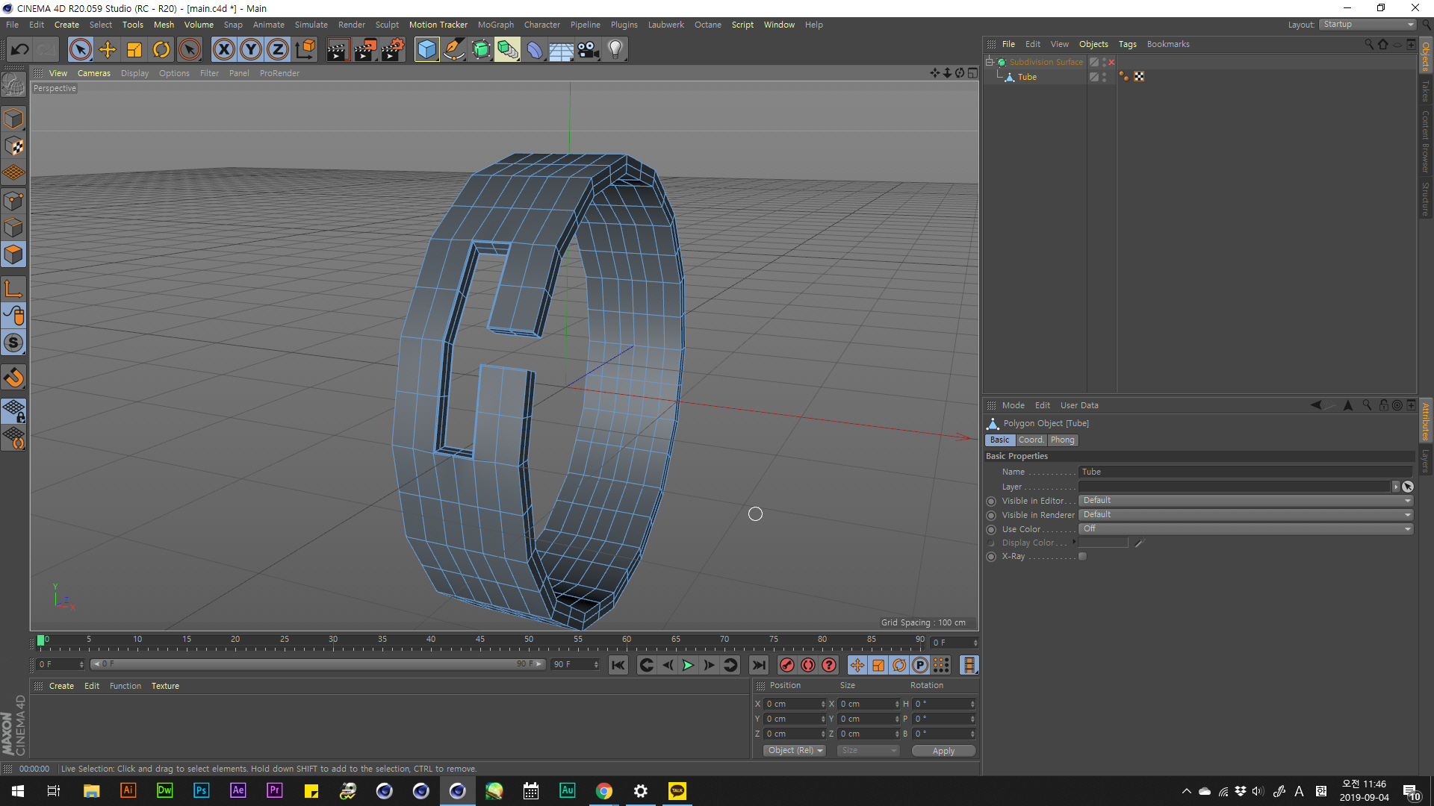Click Make Editable icon

coord(13,85)
